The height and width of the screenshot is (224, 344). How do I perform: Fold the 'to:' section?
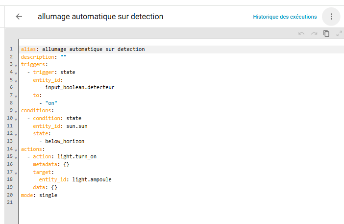tap(16, 96)
